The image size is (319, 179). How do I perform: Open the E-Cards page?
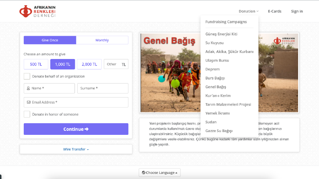[x=275, y=11]
